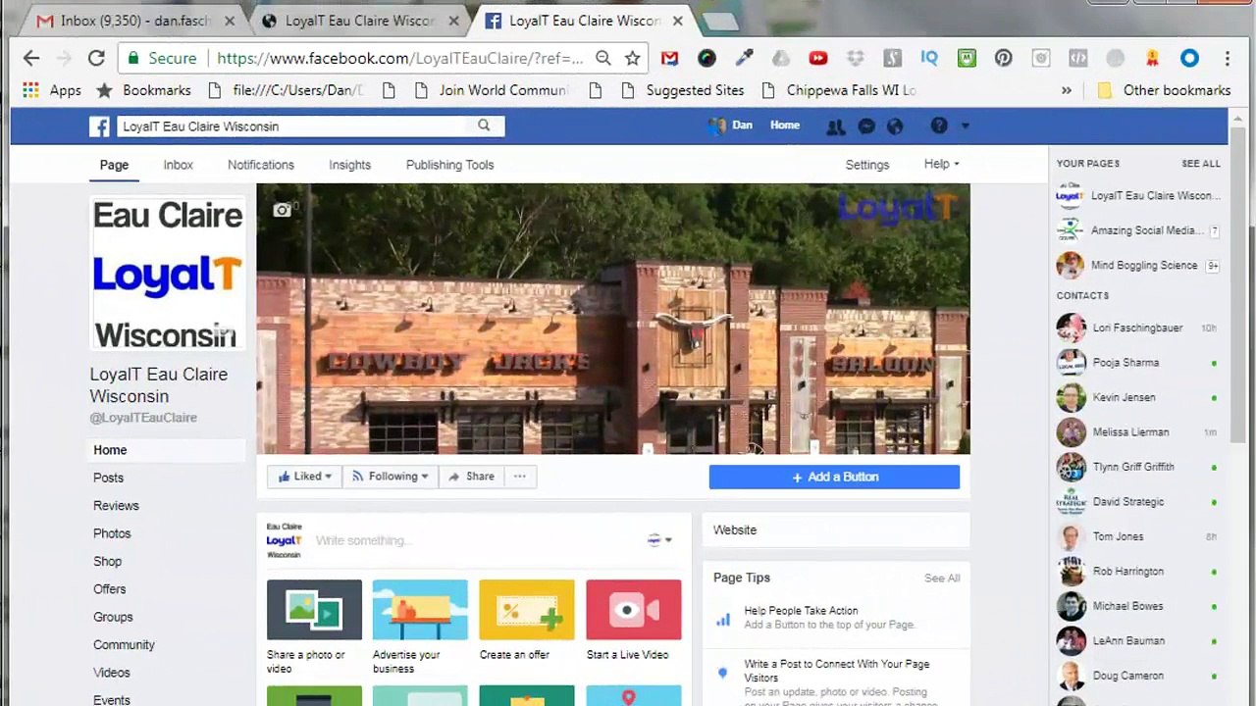Open Community in the left page menu
1256x706 pixels.
124,645
